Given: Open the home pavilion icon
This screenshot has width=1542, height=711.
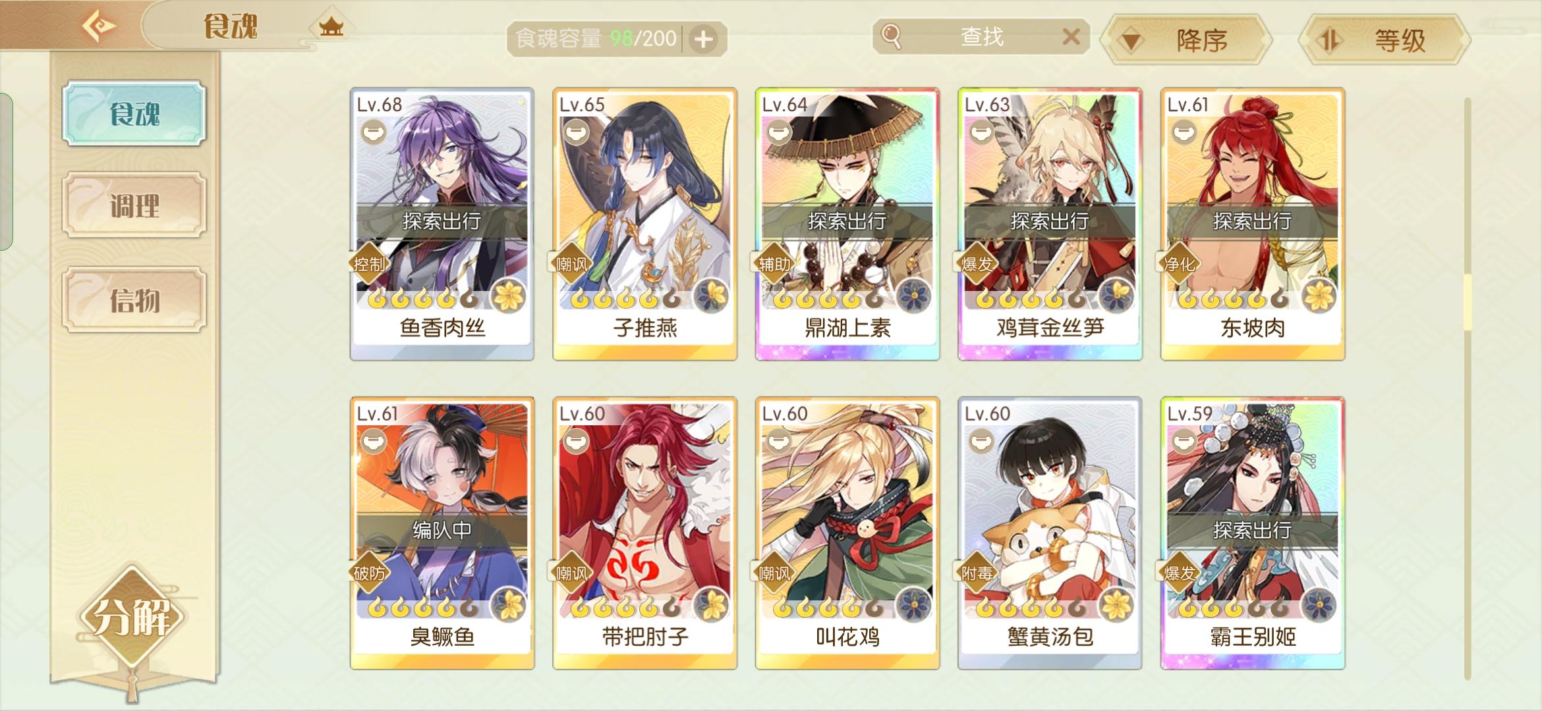Looking at the screenshot, I should 331,27.
